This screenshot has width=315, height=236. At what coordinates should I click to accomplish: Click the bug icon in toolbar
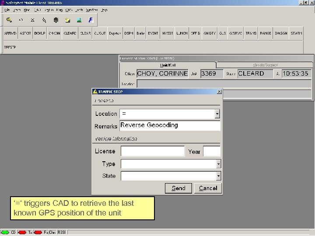coord(56,20)
